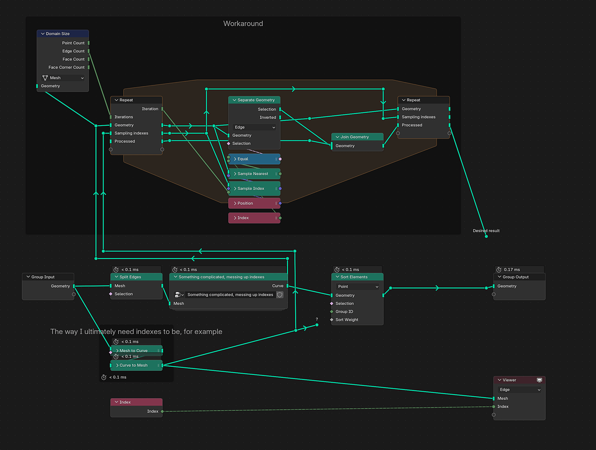
Task: Collapse the Separate Geometry node
Action: click(234, 100)
